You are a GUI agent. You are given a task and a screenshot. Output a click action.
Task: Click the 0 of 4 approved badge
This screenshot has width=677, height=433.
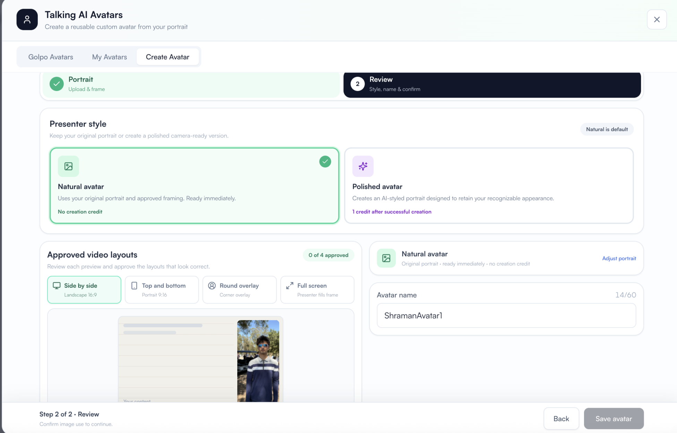tap(328, 255)
